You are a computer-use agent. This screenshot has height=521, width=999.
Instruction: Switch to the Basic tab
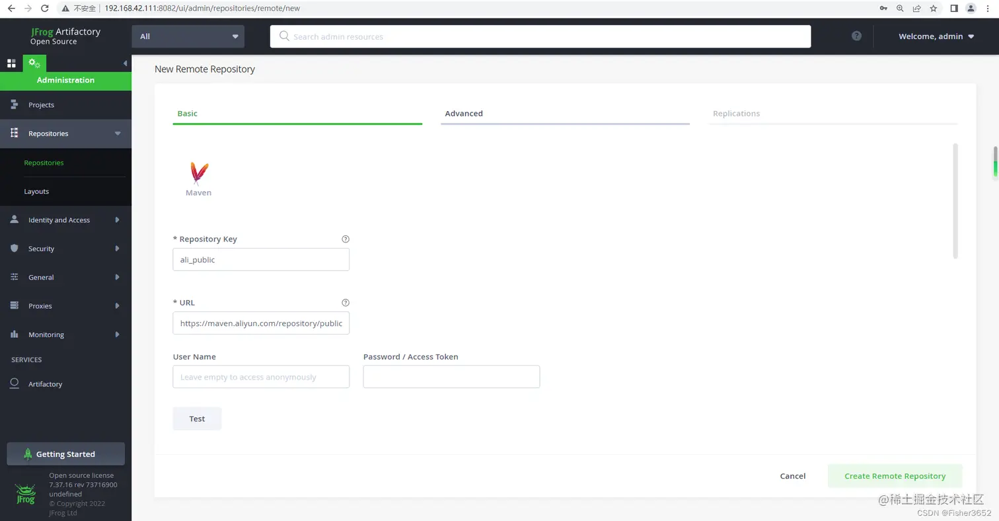click(297, 114)
